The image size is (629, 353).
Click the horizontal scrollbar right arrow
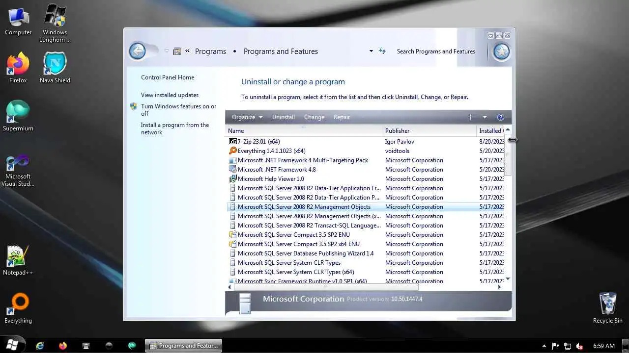(500, 287)
